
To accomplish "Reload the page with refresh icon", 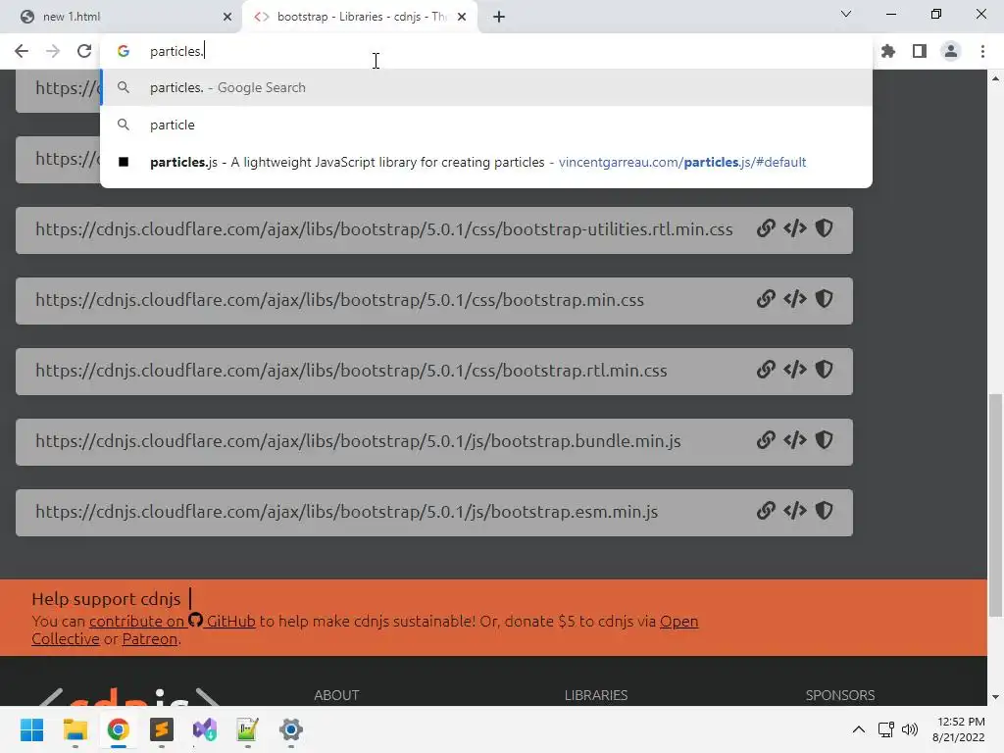I will point(84,51).
